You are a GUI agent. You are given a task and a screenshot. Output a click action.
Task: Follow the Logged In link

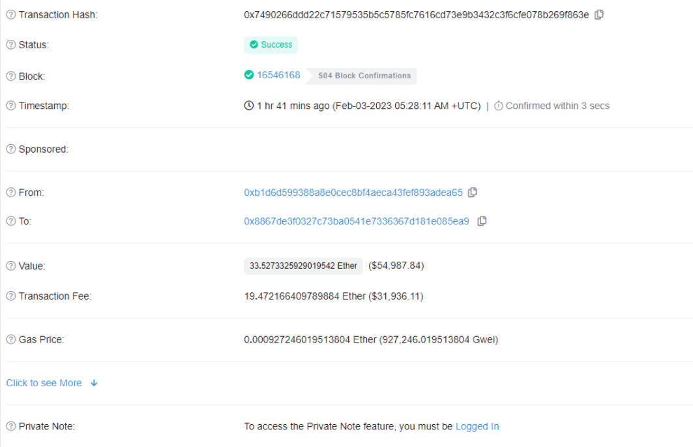pyautogui.click(x=477, y=426)
